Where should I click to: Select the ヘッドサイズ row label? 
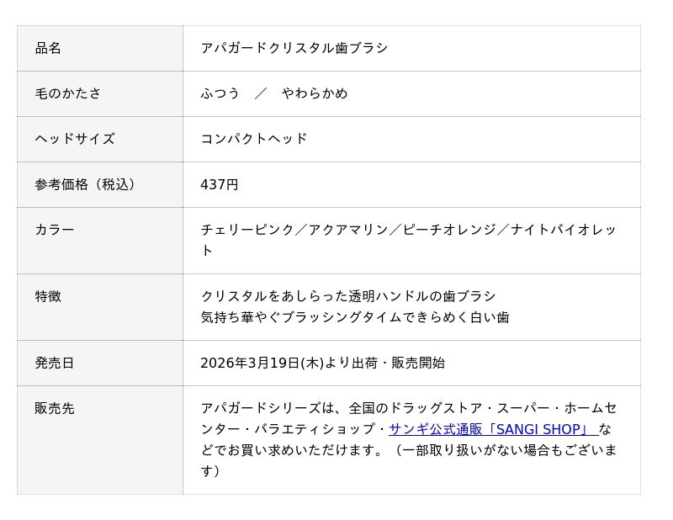[x=74, y=140]
